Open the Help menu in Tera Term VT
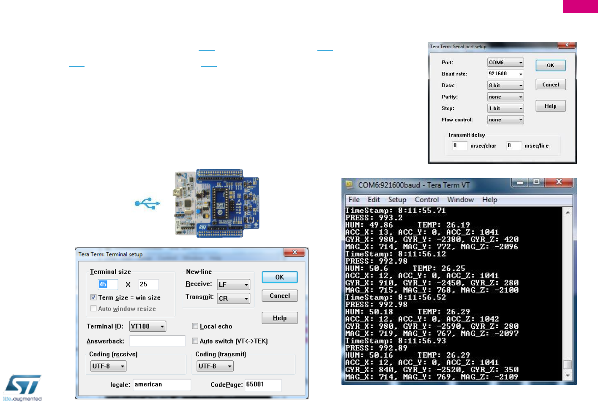The image size is (598, 404). [490, 200]
